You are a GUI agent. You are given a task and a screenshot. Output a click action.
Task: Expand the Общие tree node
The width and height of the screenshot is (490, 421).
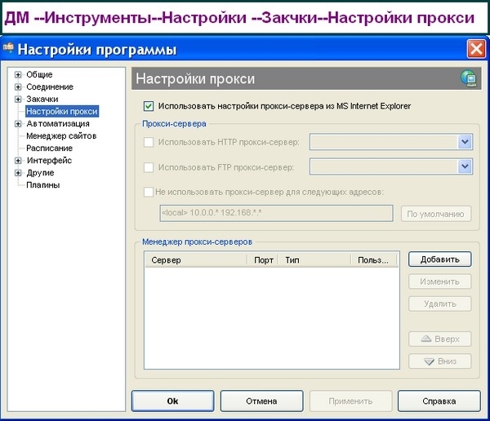pos(18,74)
